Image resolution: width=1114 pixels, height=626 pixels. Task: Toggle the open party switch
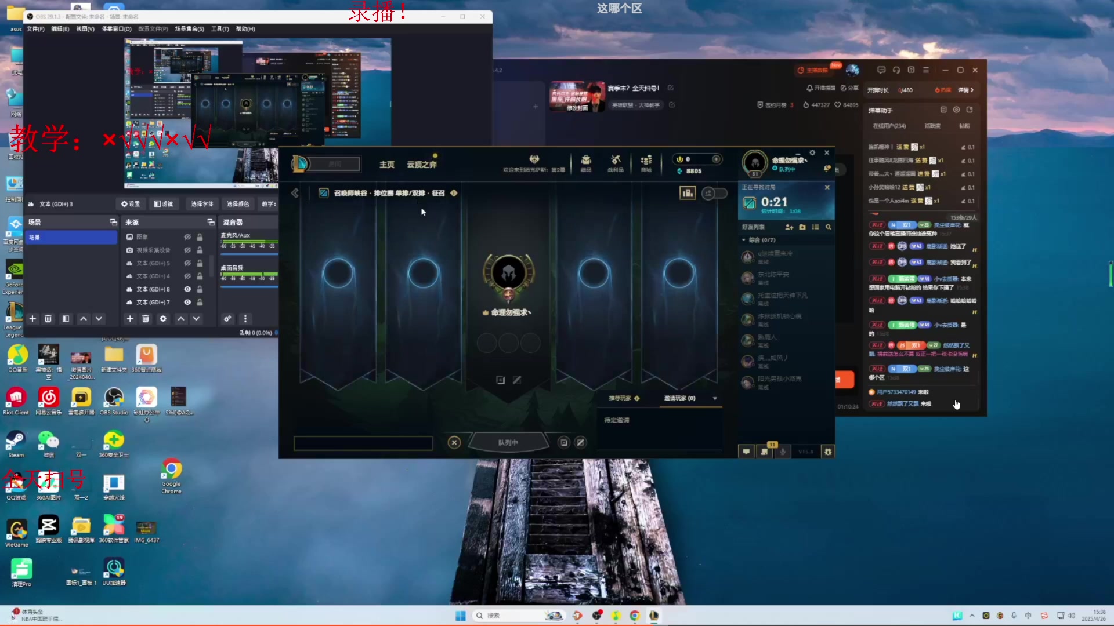pyautogui.click(x=714, y=193)
